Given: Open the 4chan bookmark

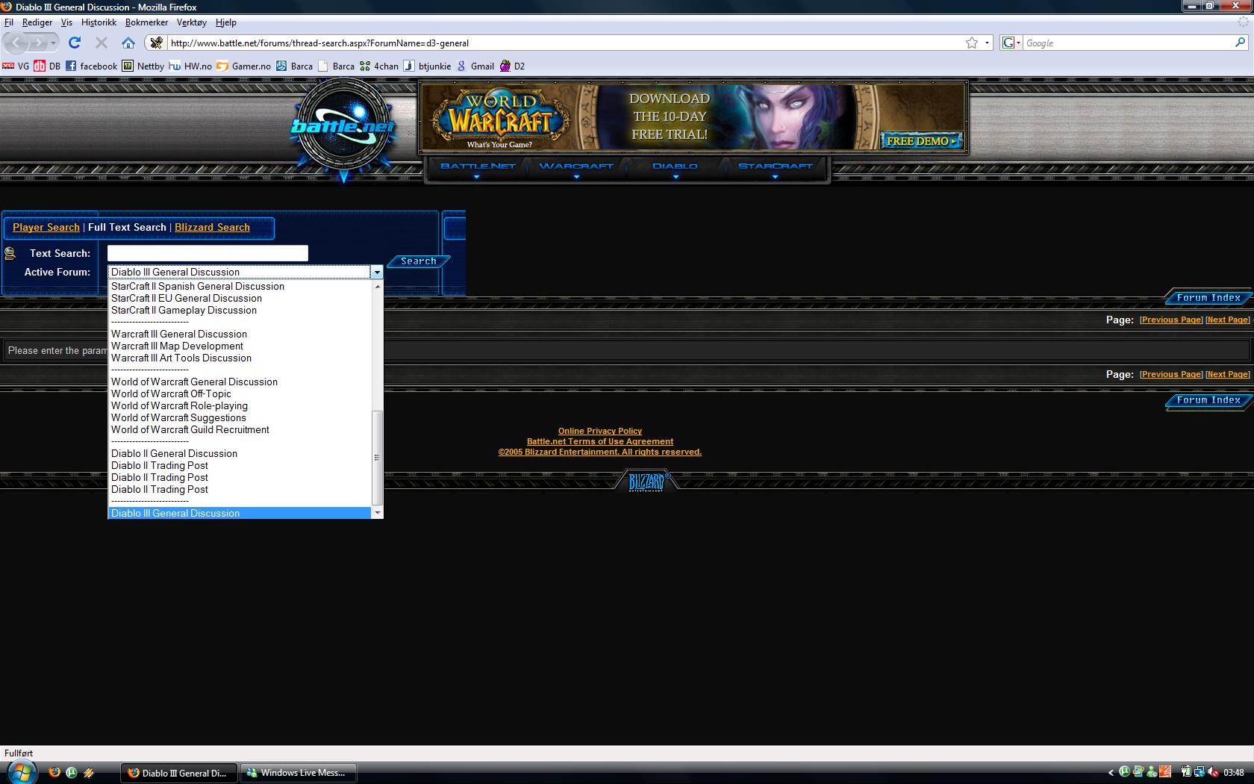Looking at the screenshot, I should click(x=379, y=66).
